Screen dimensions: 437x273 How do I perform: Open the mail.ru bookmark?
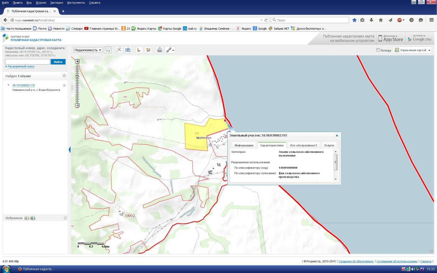[x=190, y=29]
